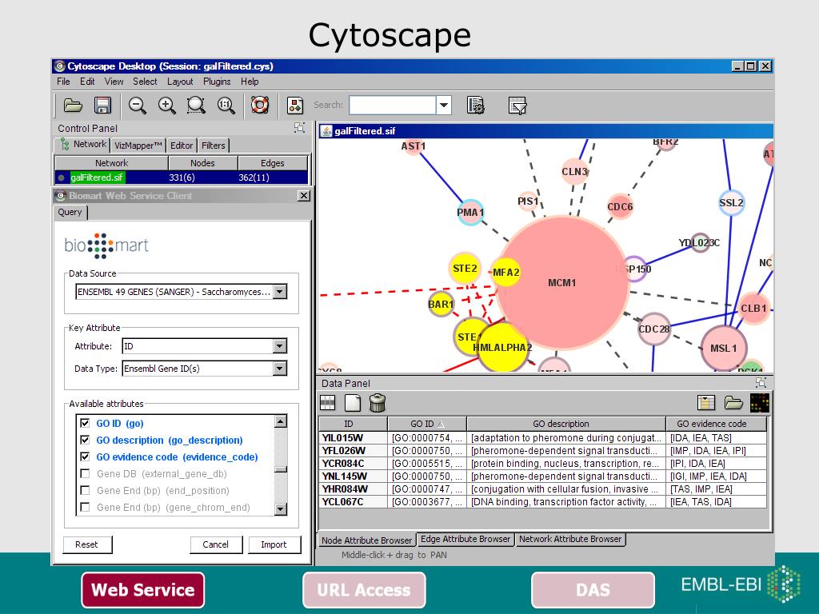
Task: Click the Zoom In magnifier icon
Action: 166,106
